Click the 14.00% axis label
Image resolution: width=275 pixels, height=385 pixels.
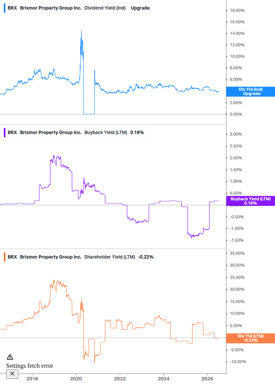point(237,34)
